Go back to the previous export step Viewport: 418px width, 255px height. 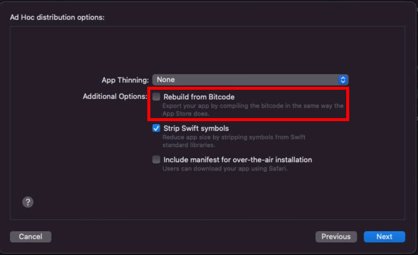[336, 237]
